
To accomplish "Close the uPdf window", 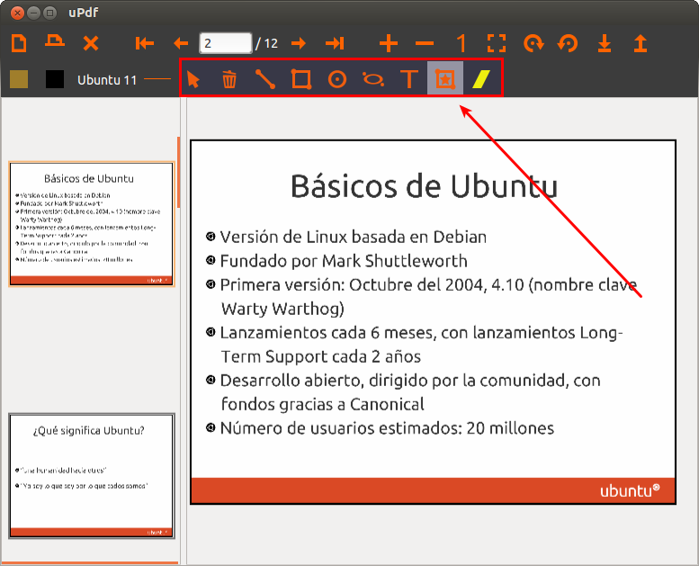I will coord(17,13).
